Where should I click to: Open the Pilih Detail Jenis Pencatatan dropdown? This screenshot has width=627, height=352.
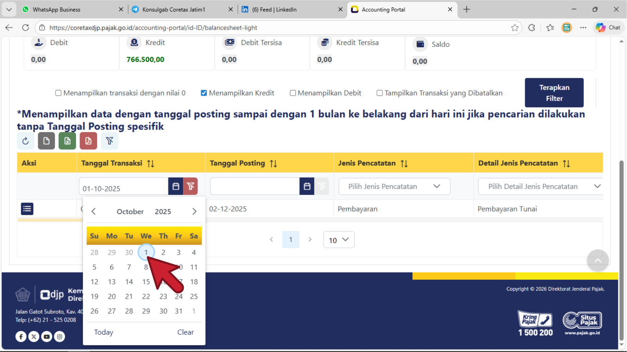pos(541,187)
